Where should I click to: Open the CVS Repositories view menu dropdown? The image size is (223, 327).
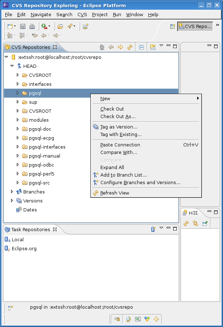tap(161, 46)
